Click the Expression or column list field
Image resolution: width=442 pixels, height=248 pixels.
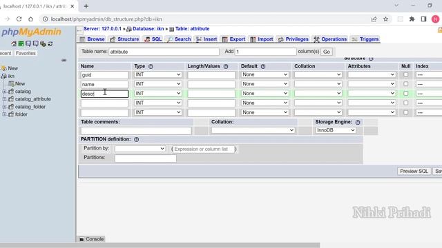click(x=204, y=149)
